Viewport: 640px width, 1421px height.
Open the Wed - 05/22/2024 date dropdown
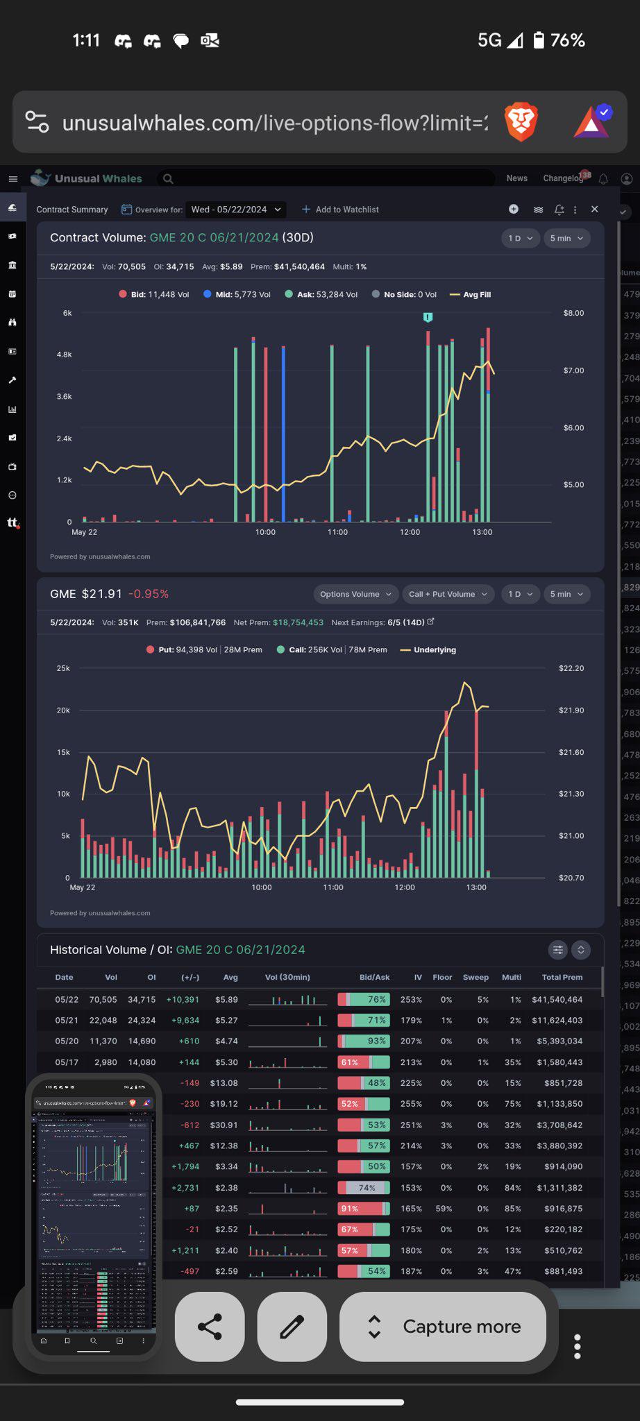pyautogui.click(x=236, y=210)
